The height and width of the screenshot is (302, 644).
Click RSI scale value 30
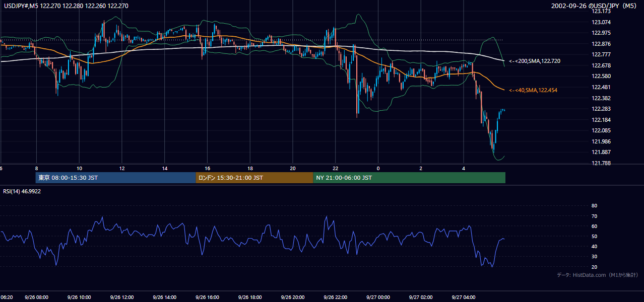click(x=594, y=256)
